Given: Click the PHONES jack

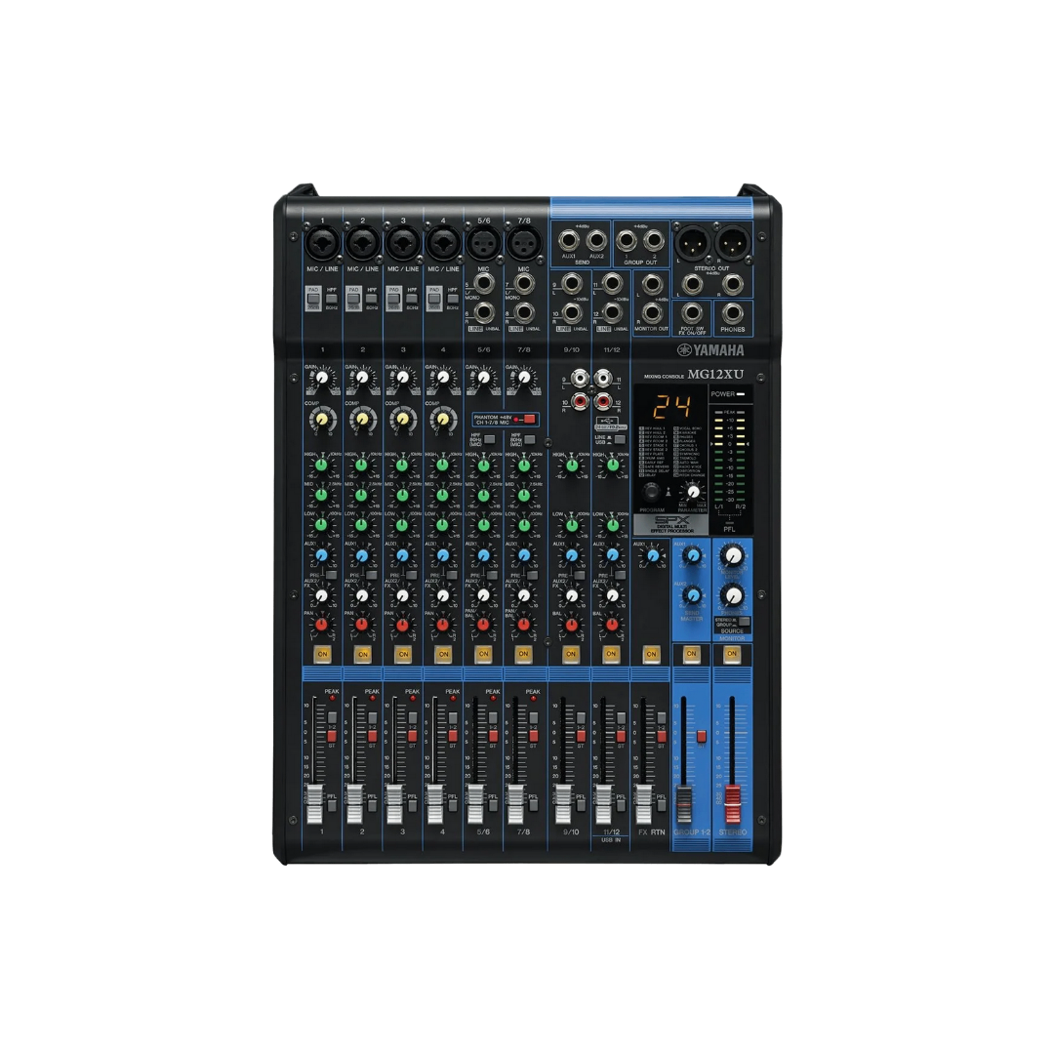Looking at the screenshot, I should click(x=730, y=312).
